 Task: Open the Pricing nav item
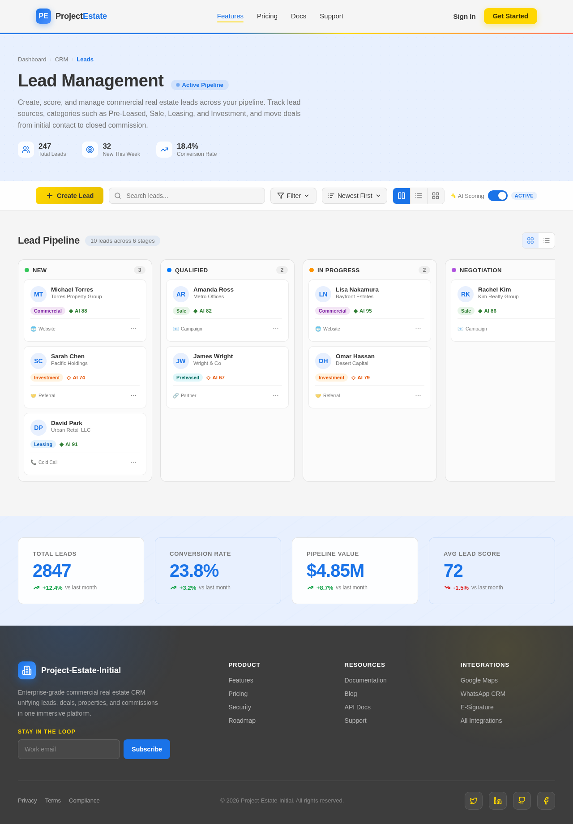click(267, 16)
